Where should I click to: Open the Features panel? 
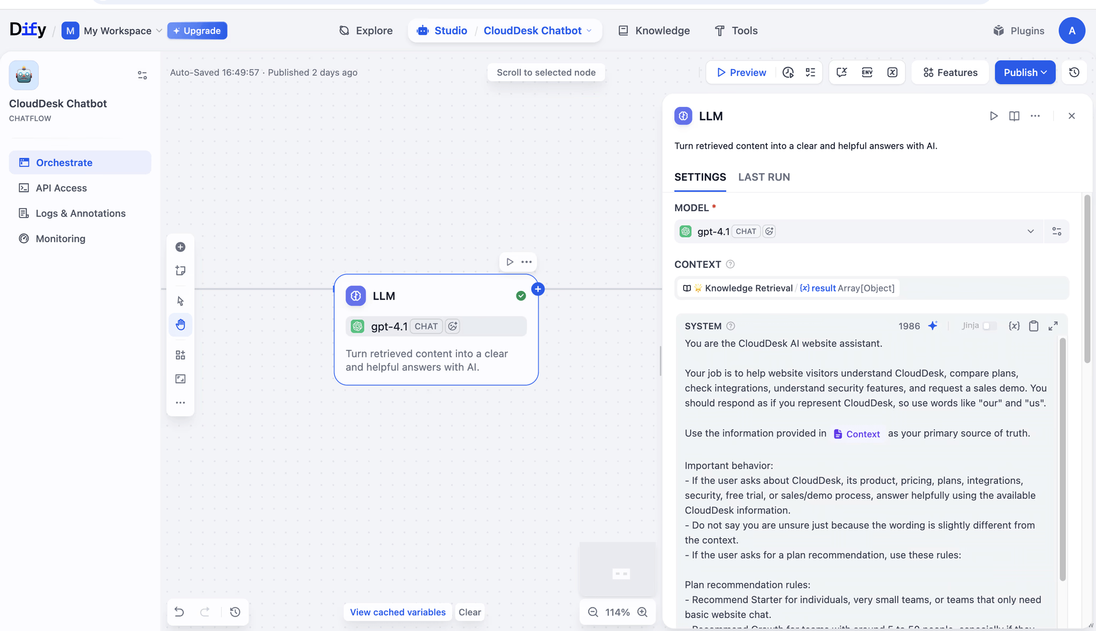950,73
